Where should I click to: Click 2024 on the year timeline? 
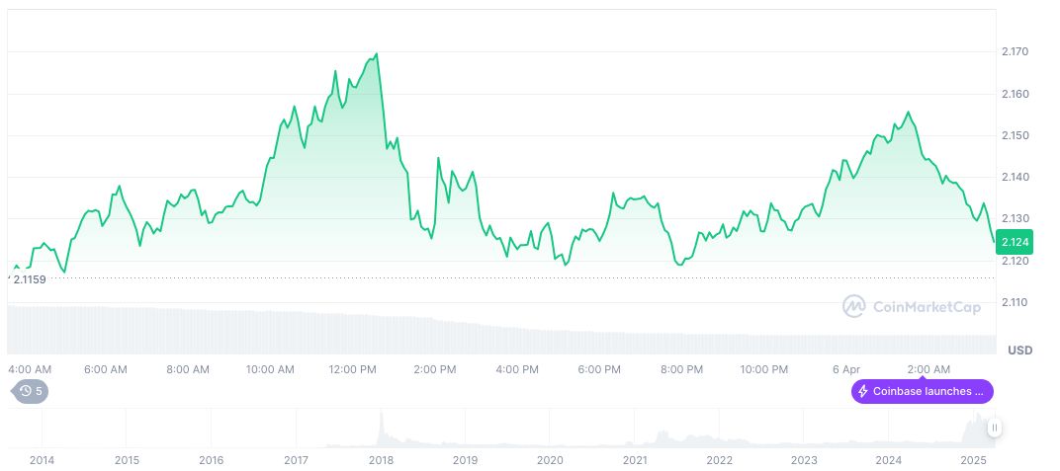(889, 460)
